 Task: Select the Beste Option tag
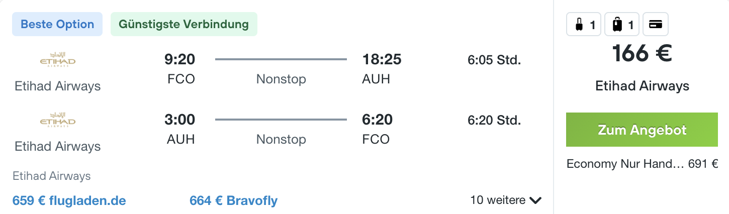pyautogui.click(x=57, y=24)
